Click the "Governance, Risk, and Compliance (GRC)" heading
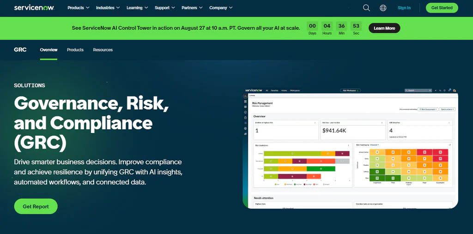 click(x=91, y=123)
